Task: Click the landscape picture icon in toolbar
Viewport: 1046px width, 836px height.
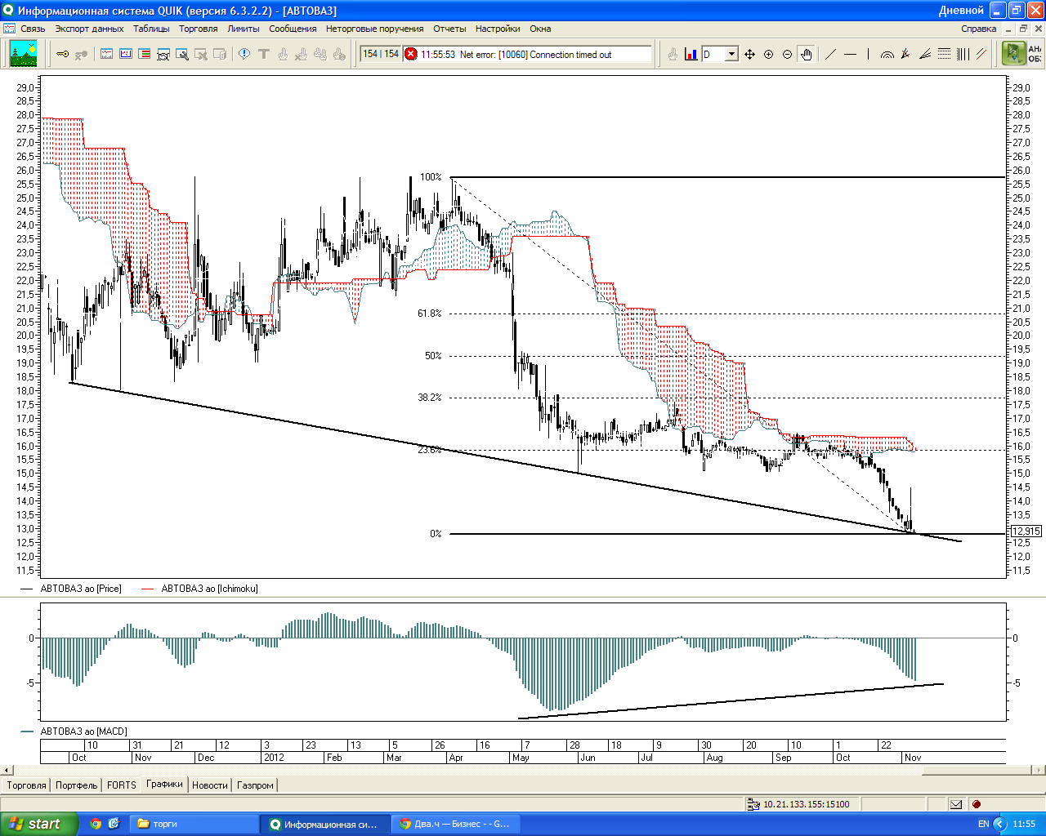Action: coord(24,54)
